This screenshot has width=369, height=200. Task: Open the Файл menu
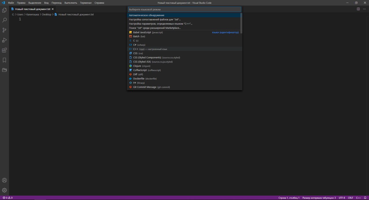click(11, 3)
